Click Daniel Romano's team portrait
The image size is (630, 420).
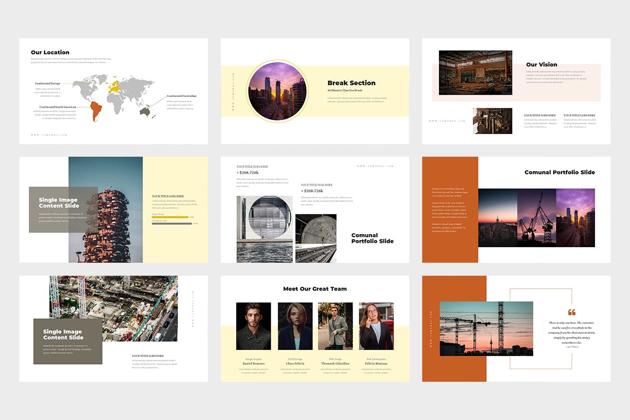point(254,326)
